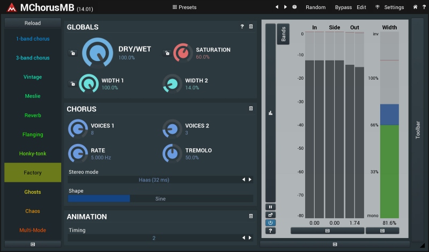Image resolution: width=429 pixels, height=252 pixels.
Task: Click the meter panel help question mark
Action: pos(270,231)
